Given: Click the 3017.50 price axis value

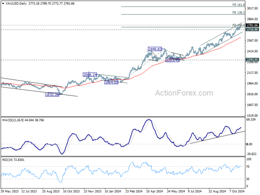Looking at the screenshot, I should [x=252, y=8].
